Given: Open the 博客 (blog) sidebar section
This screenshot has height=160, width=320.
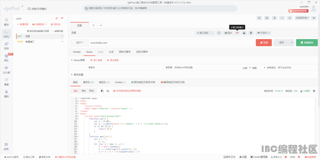Looking at the screenshot, I should tap(7, 82).
